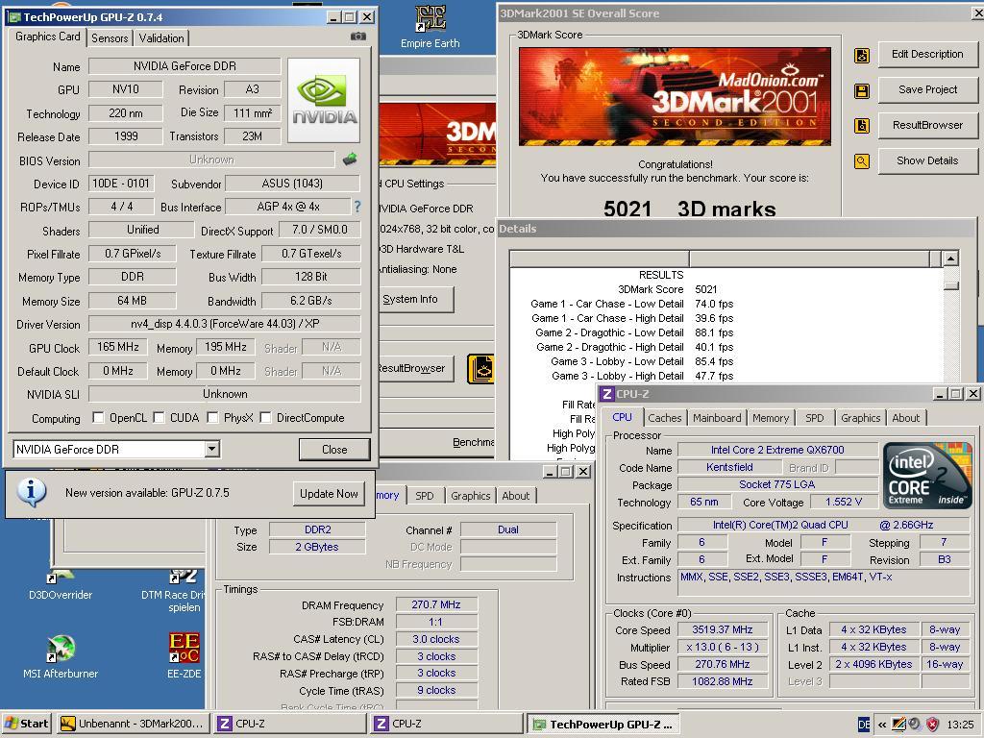Open the SPD tab in front CPU-Z
Screen dimensions: 984x738
point(815,418)
